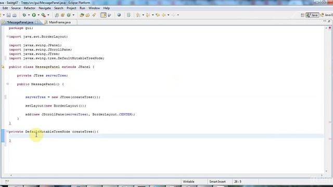Switch to the MessagePanel.java tab
Viewport: 333px width, 187px height.
click(20, 22)
